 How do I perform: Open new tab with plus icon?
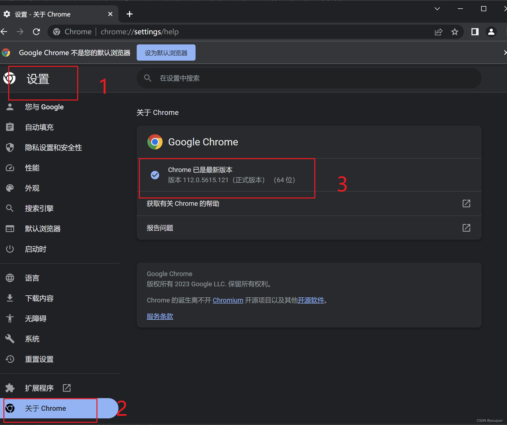(129, 14)
